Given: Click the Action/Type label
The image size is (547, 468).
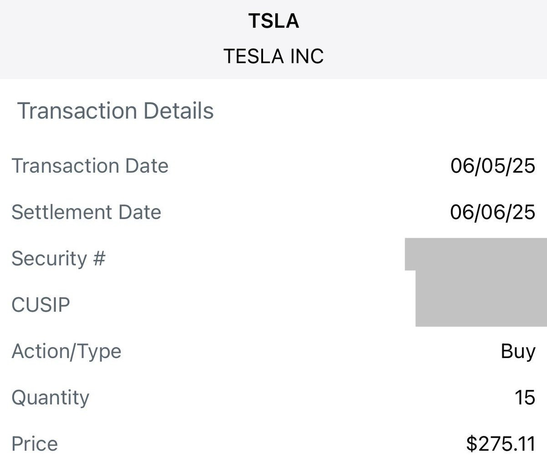Looking at the screenshot, I should (67, 352).
